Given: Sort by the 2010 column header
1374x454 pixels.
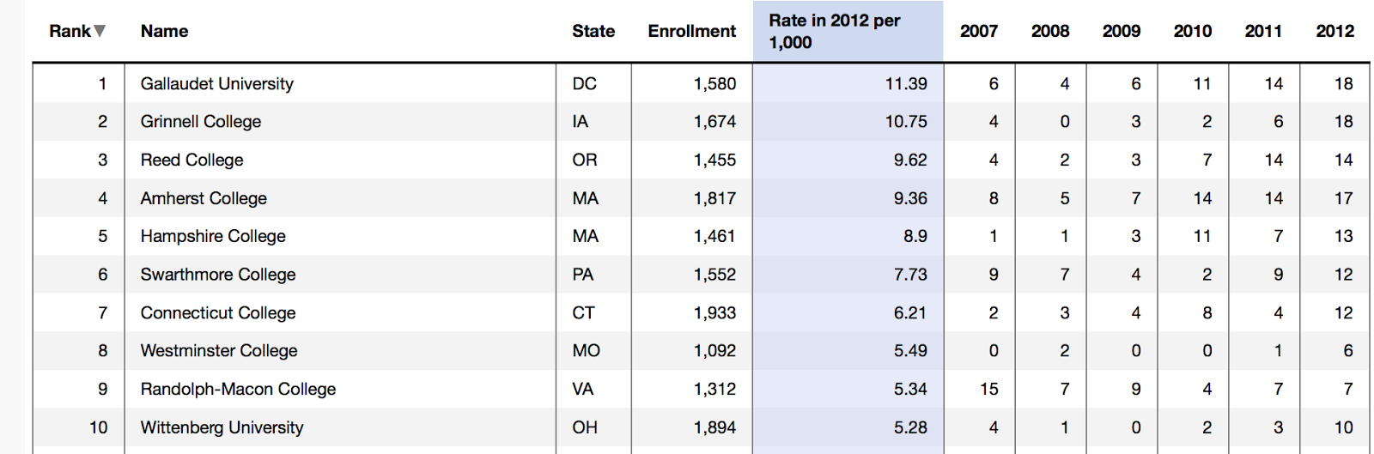Looking at the screenshot, I should tap(1193, 31).
